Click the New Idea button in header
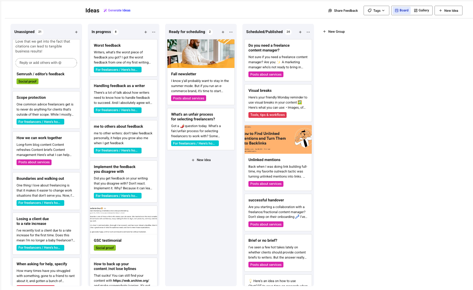Image resolution: width=473 pixels, height=290 pixels. (449, 10)
